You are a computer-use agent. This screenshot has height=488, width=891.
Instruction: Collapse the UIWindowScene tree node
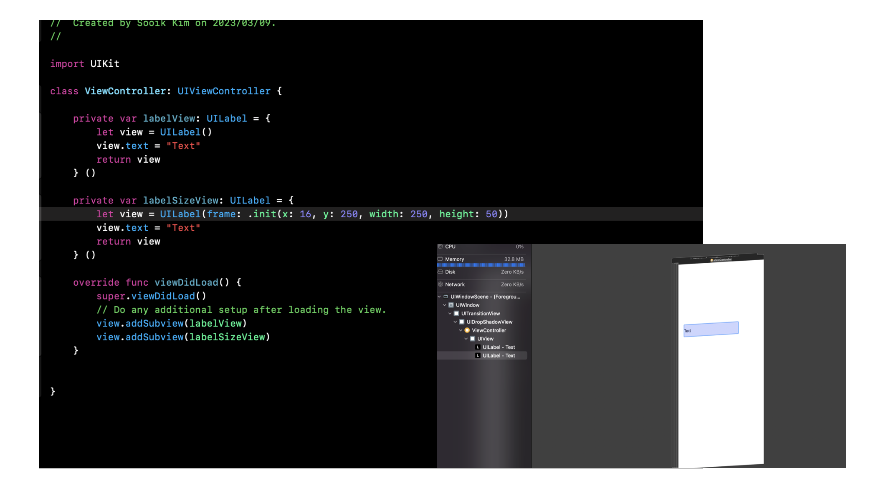click(439, 297)
